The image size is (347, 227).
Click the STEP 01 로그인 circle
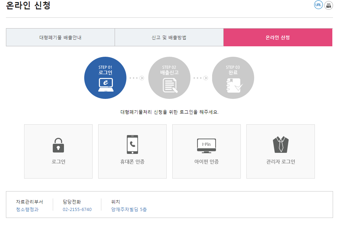coord(105,78)
